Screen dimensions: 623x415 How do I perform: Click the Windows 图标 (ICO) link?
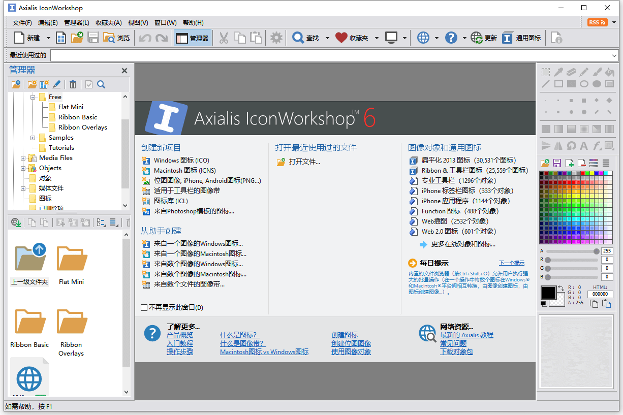pos(182,161)
